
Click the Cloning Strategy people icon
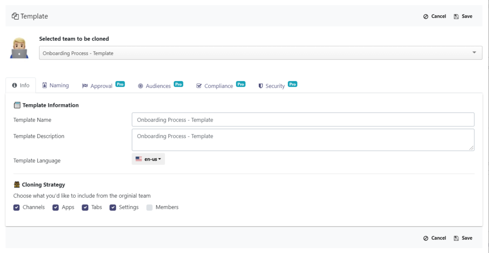click(x=17, y=185)
